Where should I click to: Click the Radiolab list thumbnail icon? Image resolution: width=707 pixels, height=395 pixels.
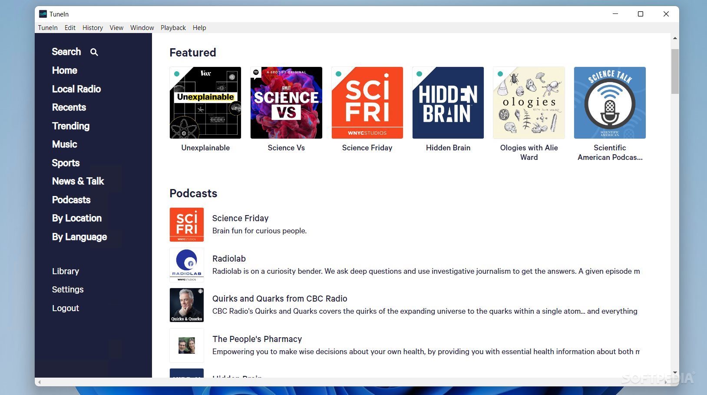[x=187, y=265]
